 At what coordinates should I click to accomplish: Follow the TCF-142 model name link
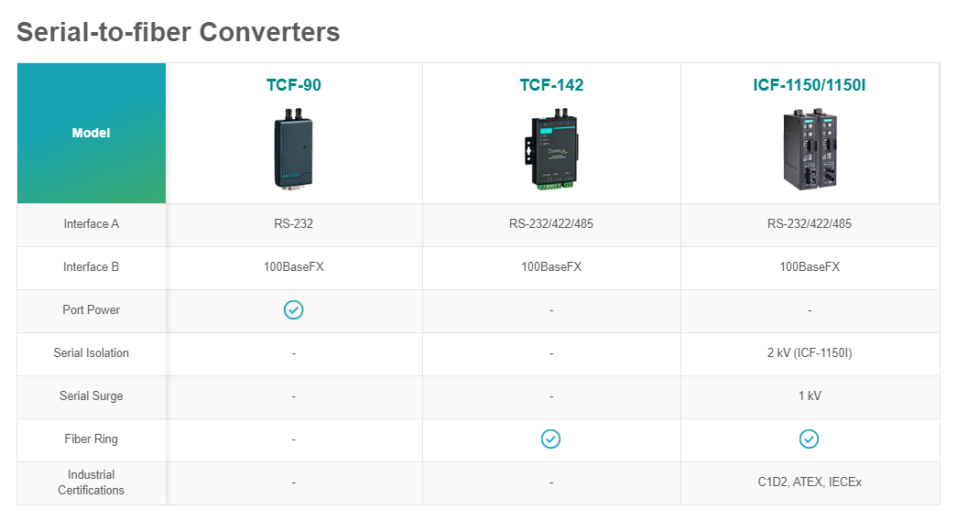[551, 85]
